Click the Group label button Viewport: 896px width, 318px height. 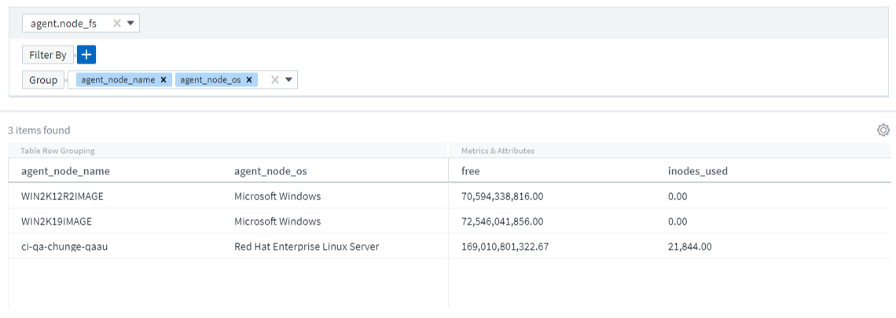(x=43, y=80)
